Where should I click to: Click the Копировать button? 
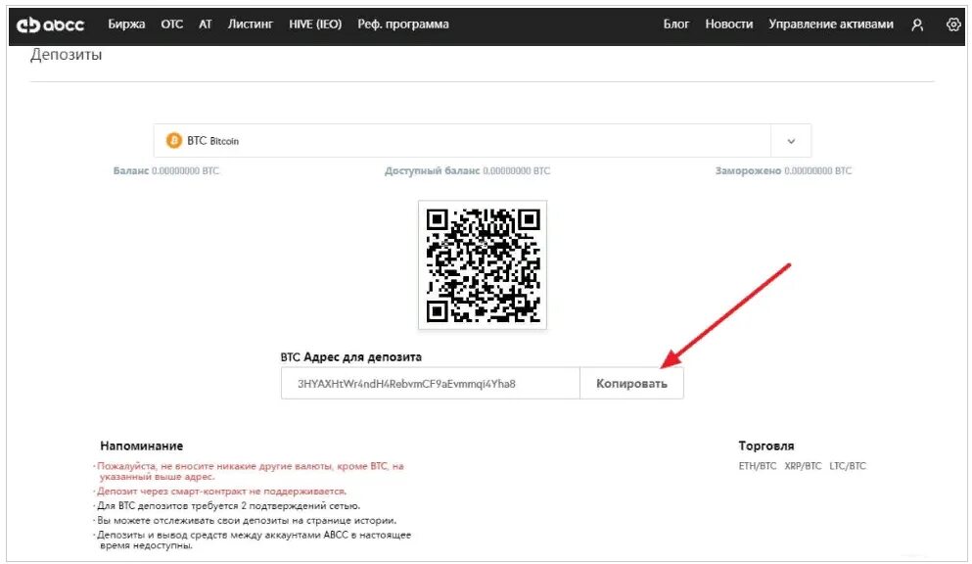[x=631, y=383]
